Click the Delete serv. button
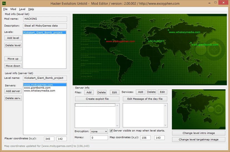230x152 pixels. pyautogui.click(x=13, y=98)
